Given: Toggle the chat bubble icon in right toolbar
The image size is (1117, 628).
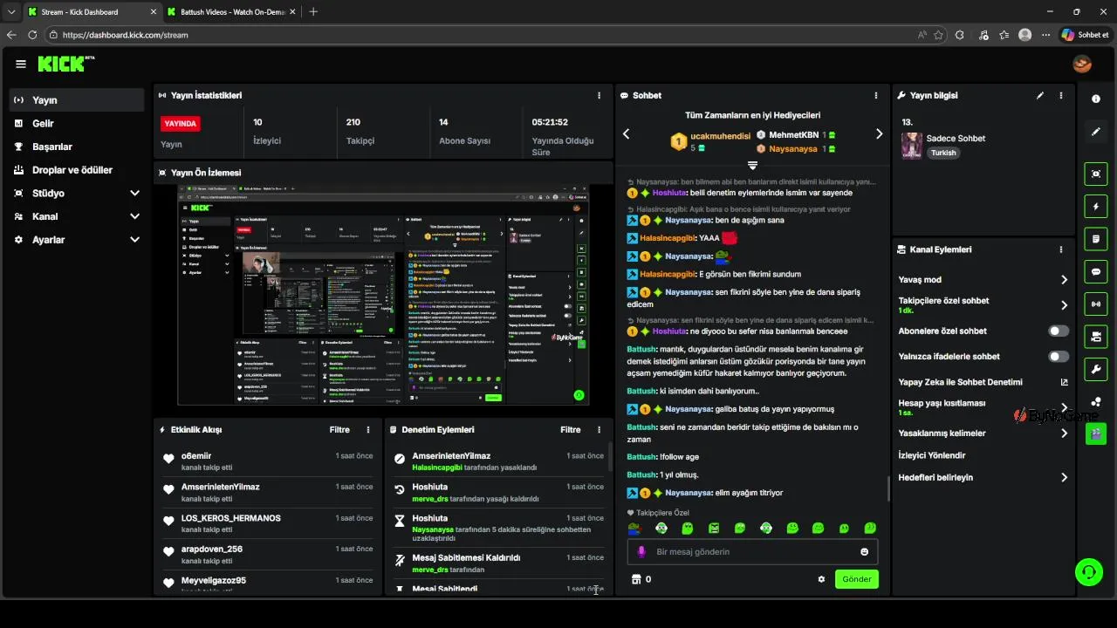Looking at the screenshot, I should [x=1096, y=271].
